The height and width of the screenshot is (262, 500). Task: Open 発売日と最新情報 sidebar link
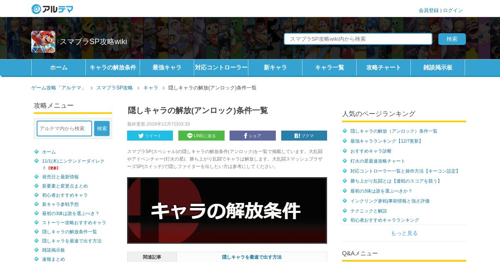(x=60, y=177)
